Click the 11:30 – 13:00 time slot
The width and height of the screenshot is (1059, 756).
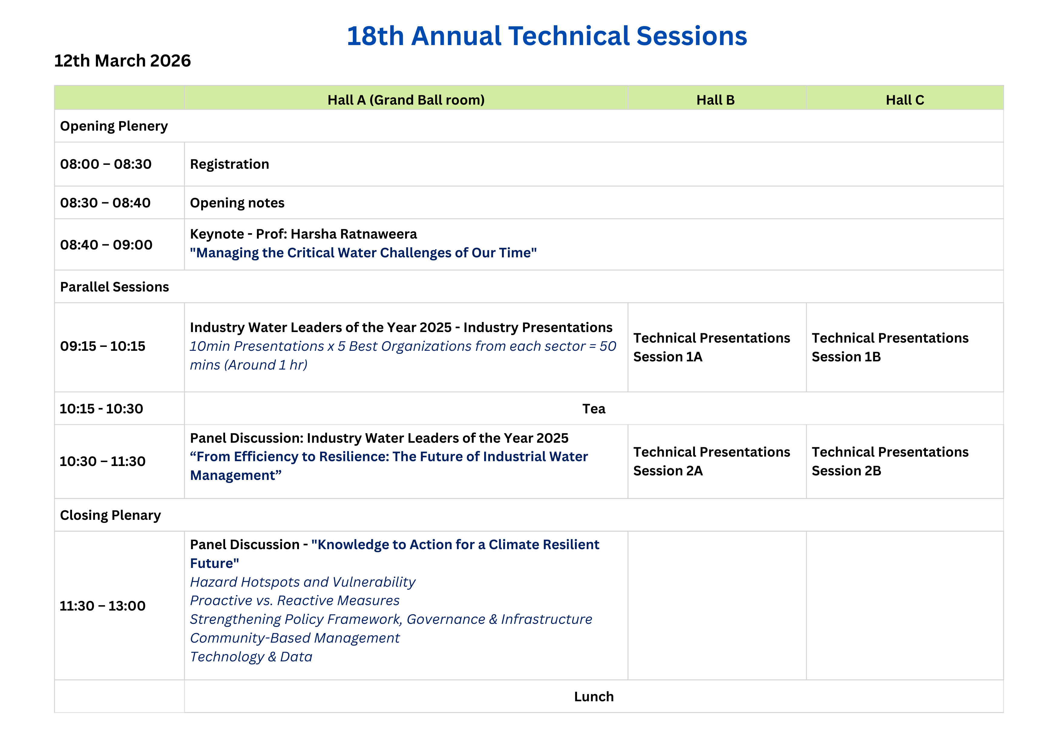pyautogui.click(x=103, y=606)
